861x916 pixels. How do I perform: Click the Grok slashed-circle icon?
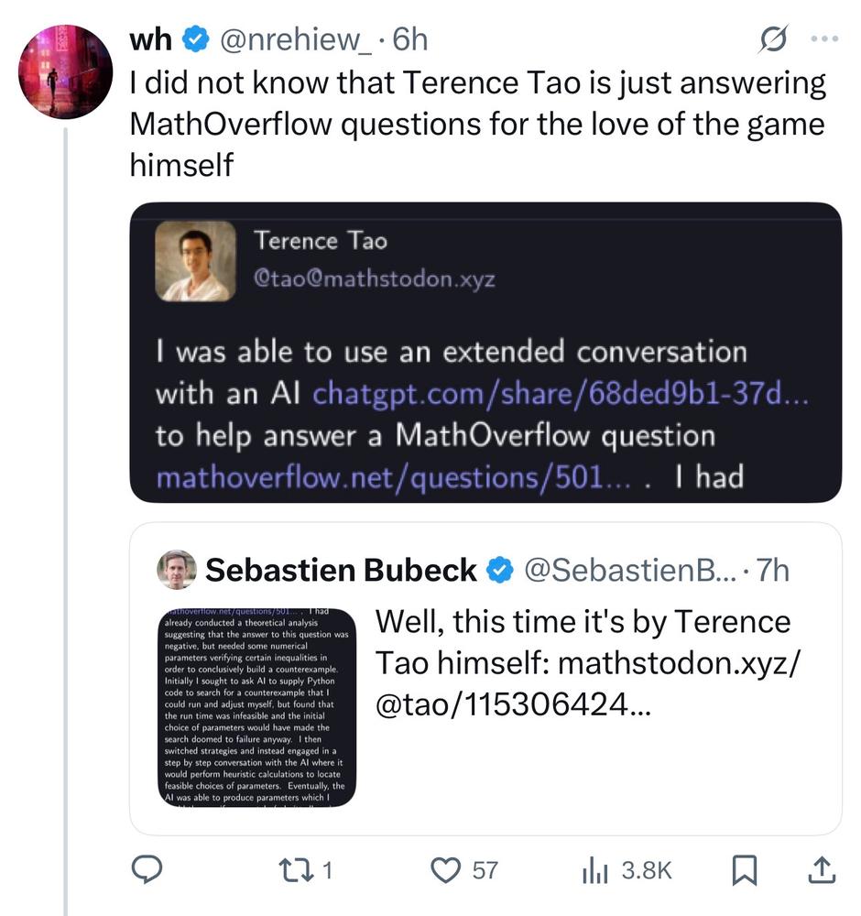pyautogui.click(x=775, y=40)
